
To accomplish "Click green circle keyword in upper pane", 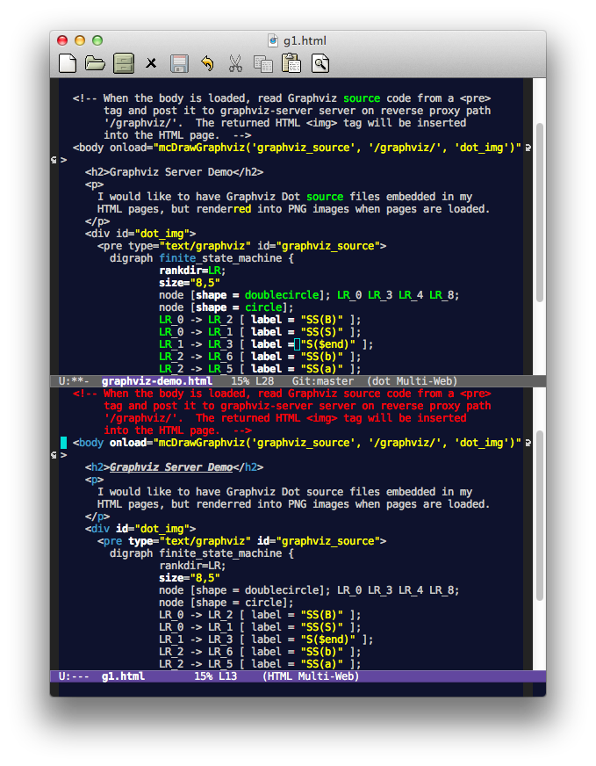I will pos(263,307).
